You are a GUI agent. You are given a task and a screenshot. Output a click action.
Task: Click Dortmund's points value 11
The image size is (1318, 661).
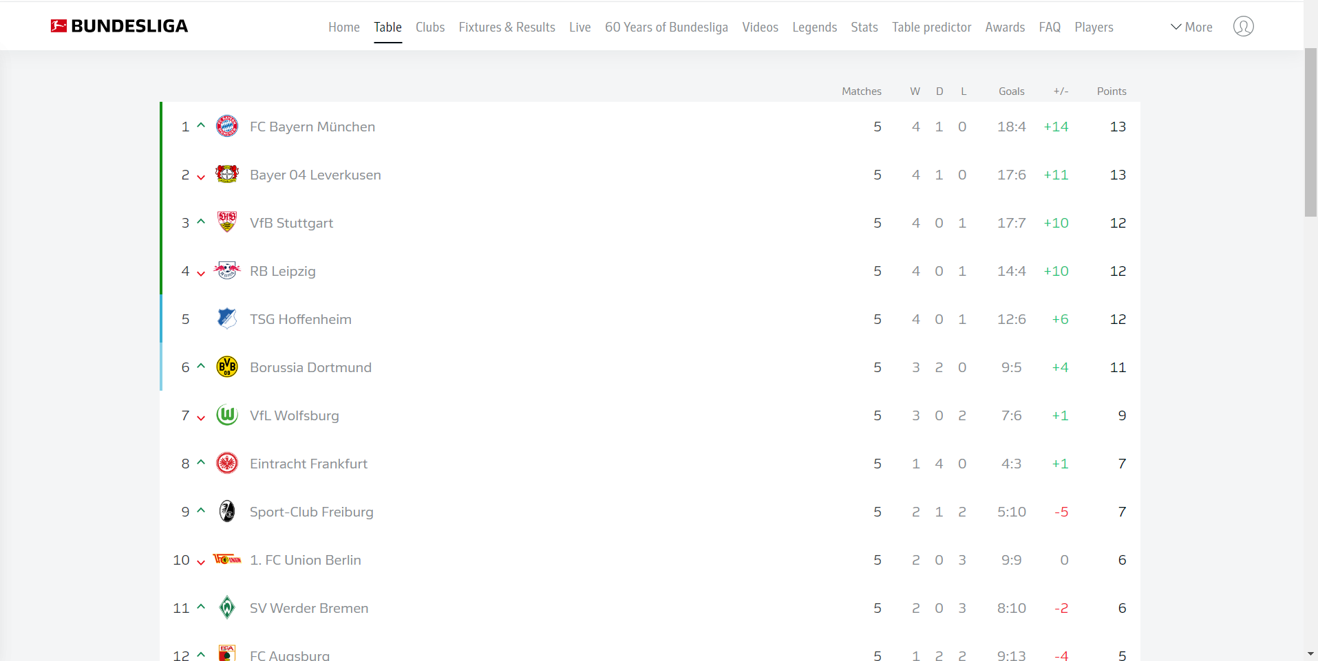[1118, 367]
